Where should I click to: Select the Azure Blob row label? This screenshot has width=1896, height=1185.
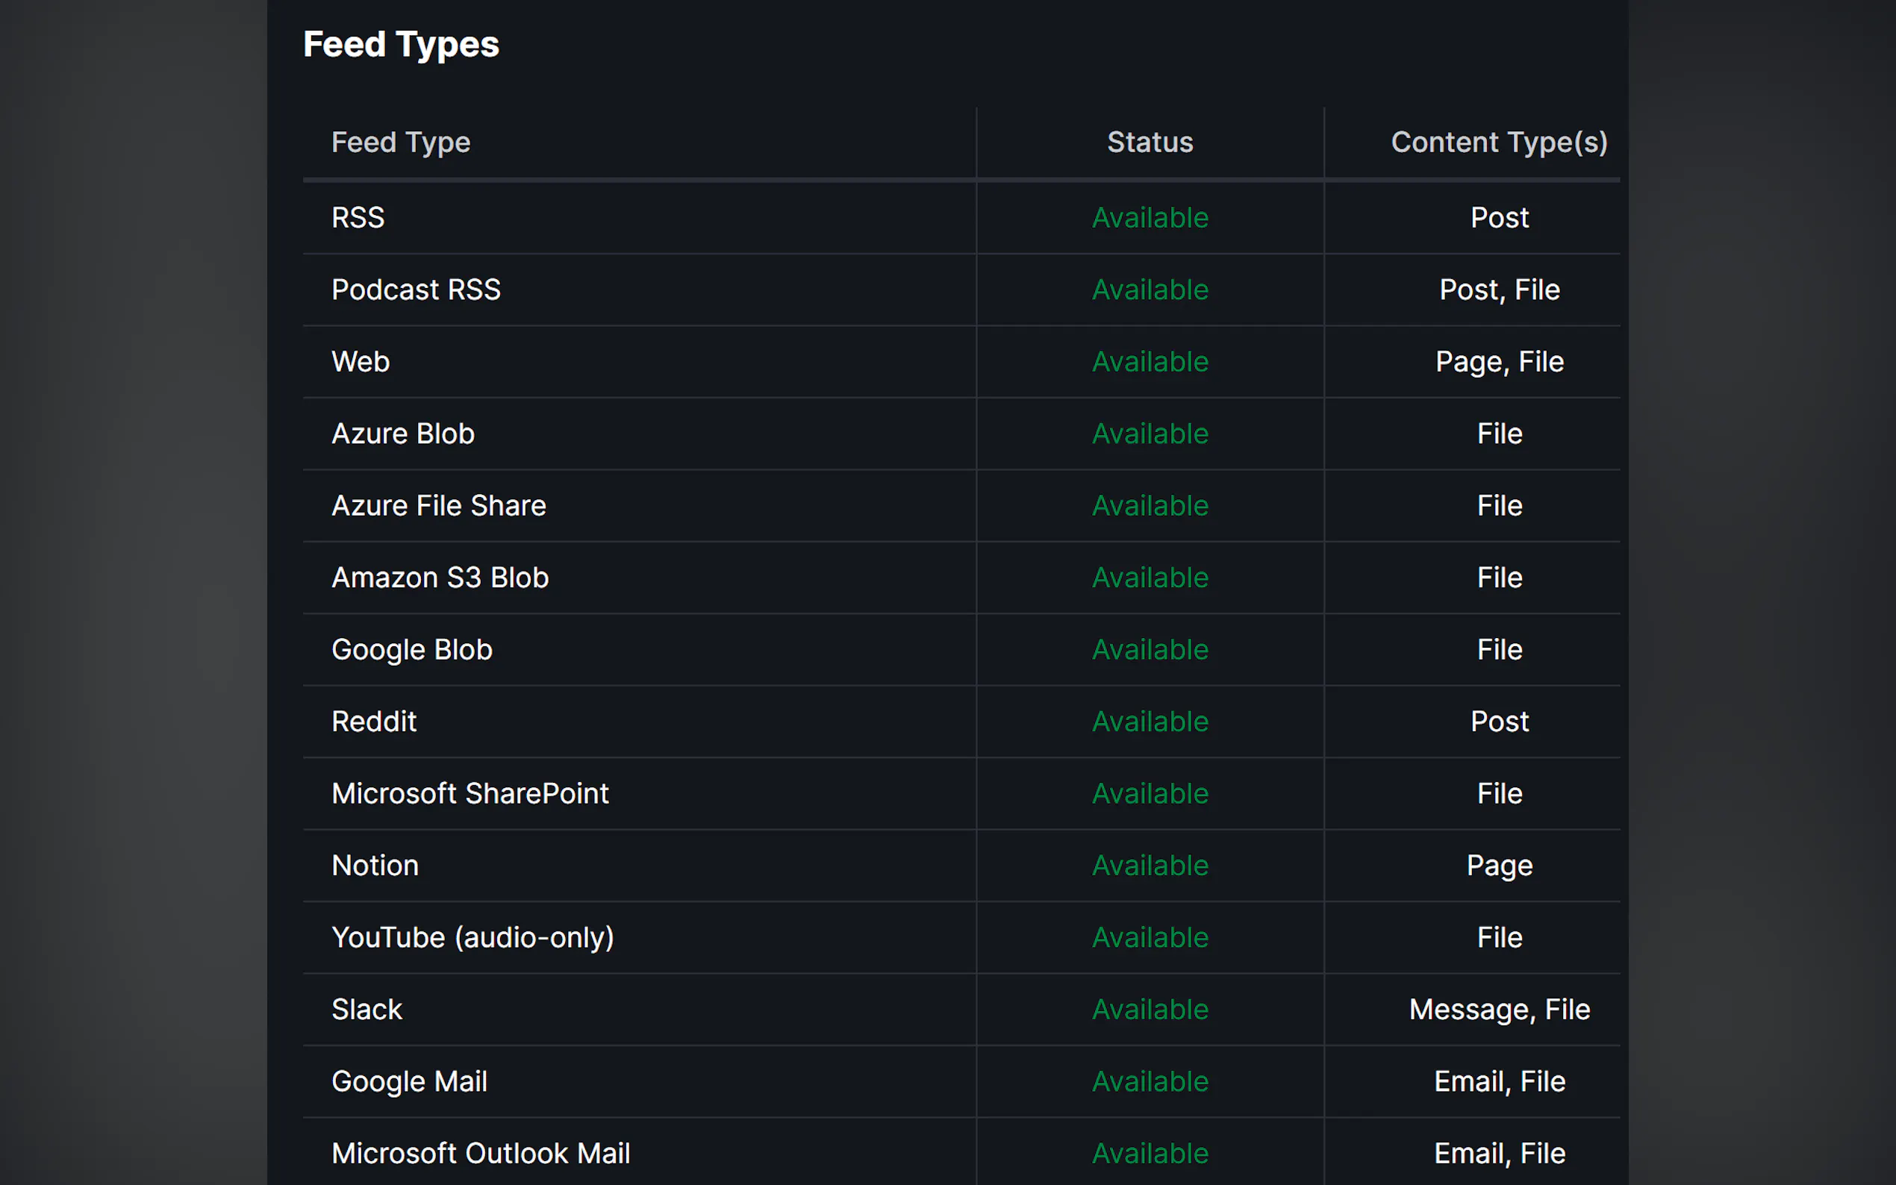click(403, 434)
